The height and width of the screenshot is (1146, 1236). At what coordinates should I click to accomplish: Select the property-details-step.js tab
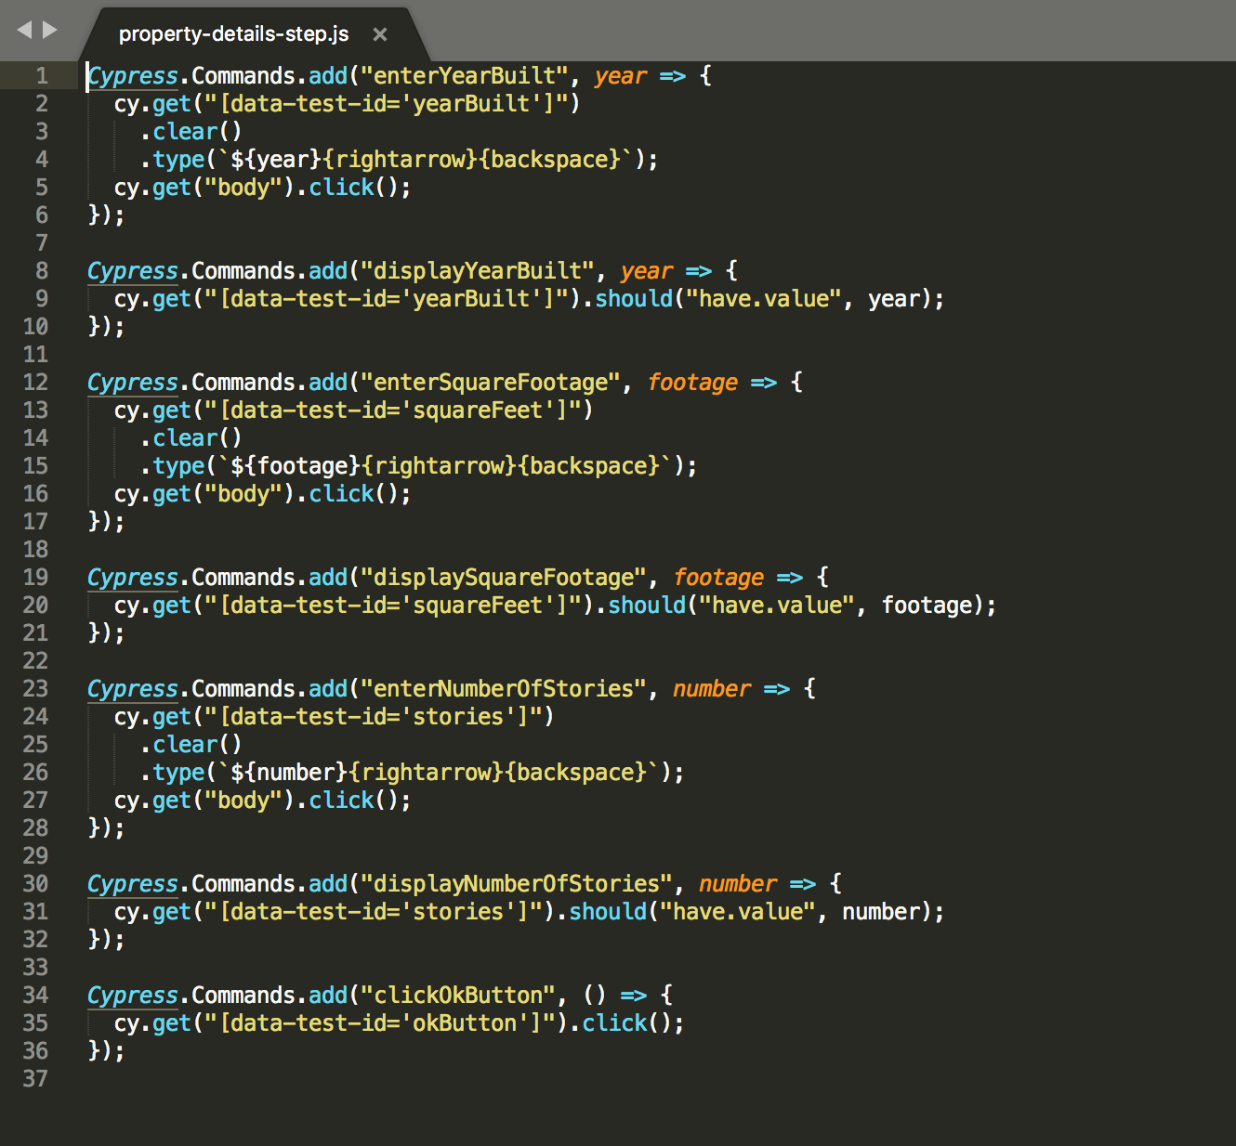233,34
